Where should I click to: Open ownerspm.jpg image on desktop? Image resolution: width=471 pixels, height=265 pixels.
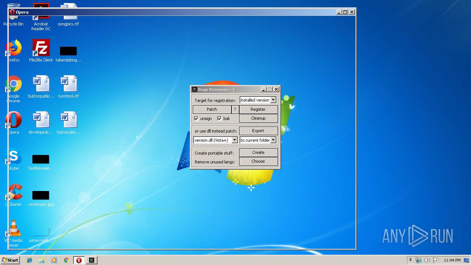point(41,199)
